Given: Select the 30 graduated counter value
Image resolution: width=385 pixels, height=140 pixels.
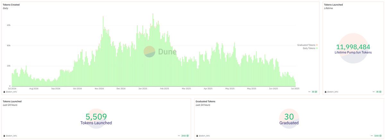Looking at the screenshot, I should [289, 117].
